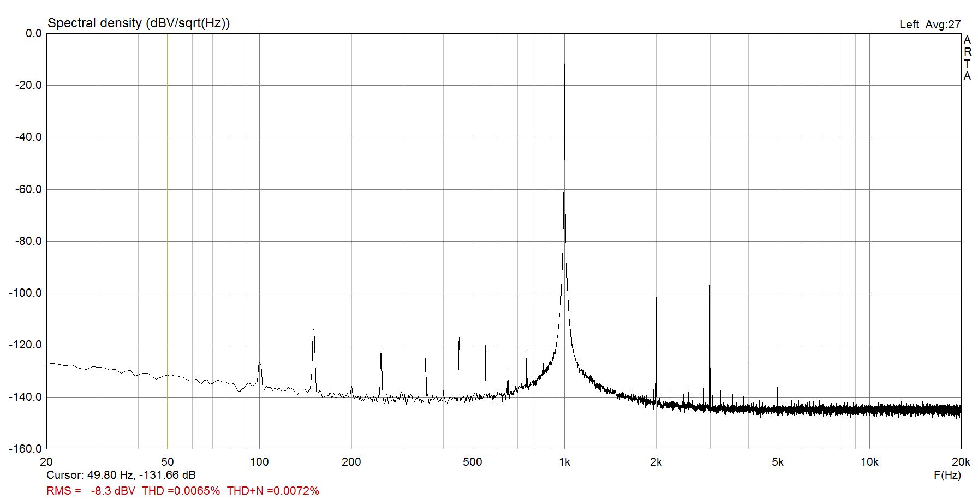Click the 'THD+N =0.0072%' value
The height and width of the screenshot is (499, 978).
(x=273, y=491)
